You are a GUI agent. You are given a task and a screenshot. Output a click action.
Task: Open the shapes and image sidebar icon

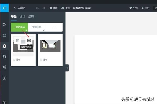point(4,57)
